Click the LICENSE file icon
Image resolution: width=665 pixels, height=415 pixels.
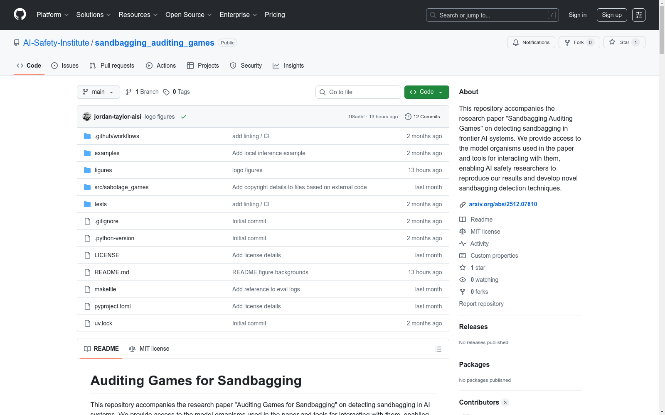pos(87,255)
